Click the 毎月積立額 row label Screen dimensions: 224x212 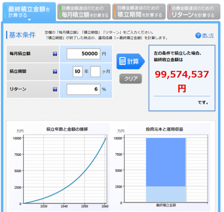pos(20,54)
